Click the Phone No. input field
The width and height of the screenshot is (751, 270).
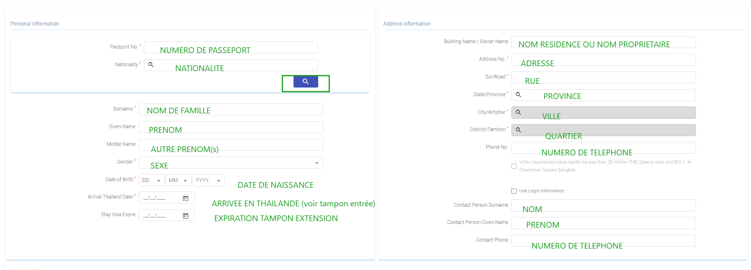[x=603, y=148]
